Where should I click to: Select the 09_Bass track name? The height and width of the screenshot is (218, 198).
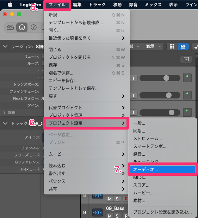115,208
